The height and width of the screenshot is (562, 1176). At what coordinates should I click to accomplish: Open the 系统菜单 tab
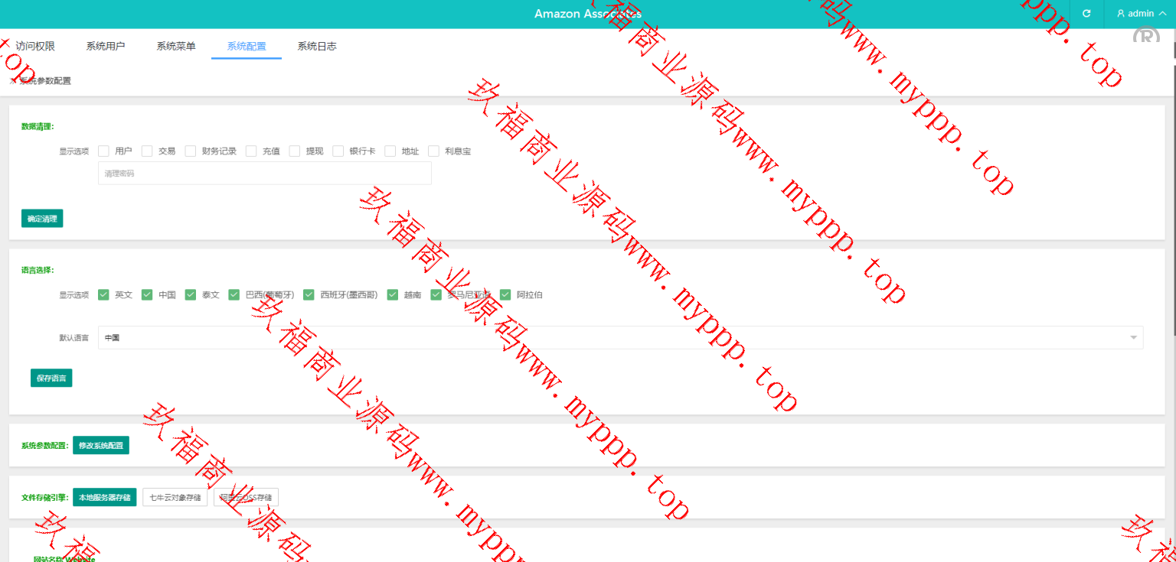pos(176,46)
